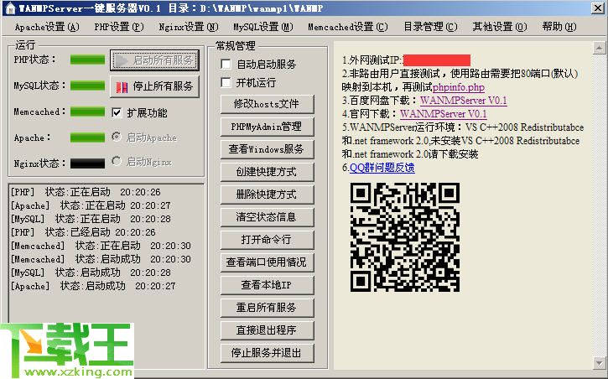Open the 其他设置 menu
Screen dimensions: 608x379
tap(500, 27)
